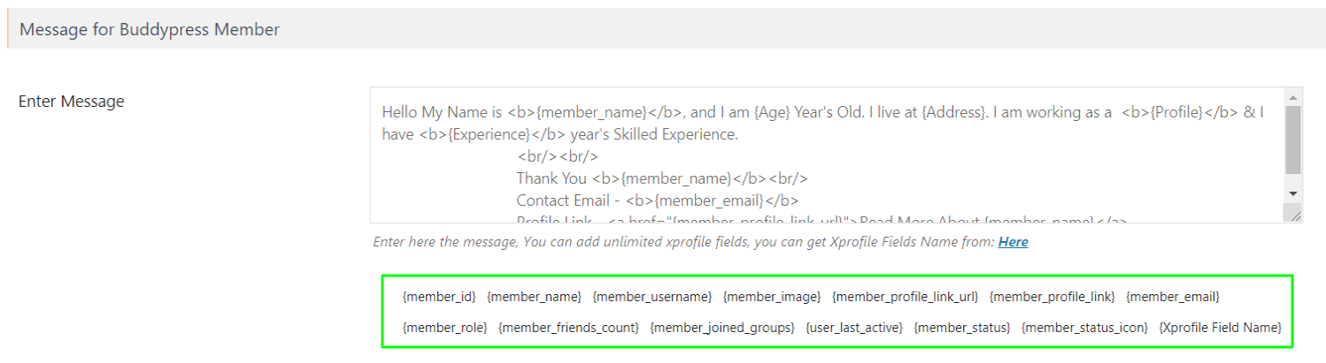Screen dimensions: 1326x363
Task: Select the {member_profile_link} placeholder tag
Action: 1052,296
